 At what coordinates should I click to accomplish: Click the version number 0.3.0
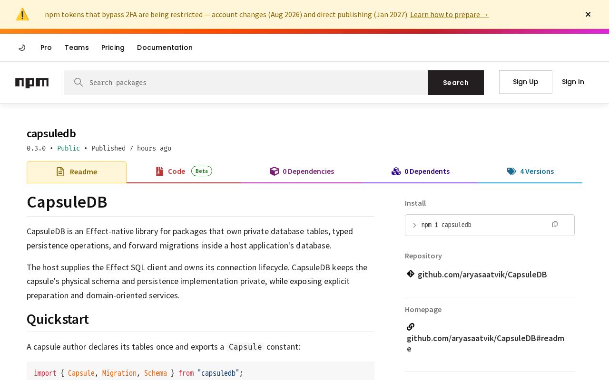coord(36,148)
